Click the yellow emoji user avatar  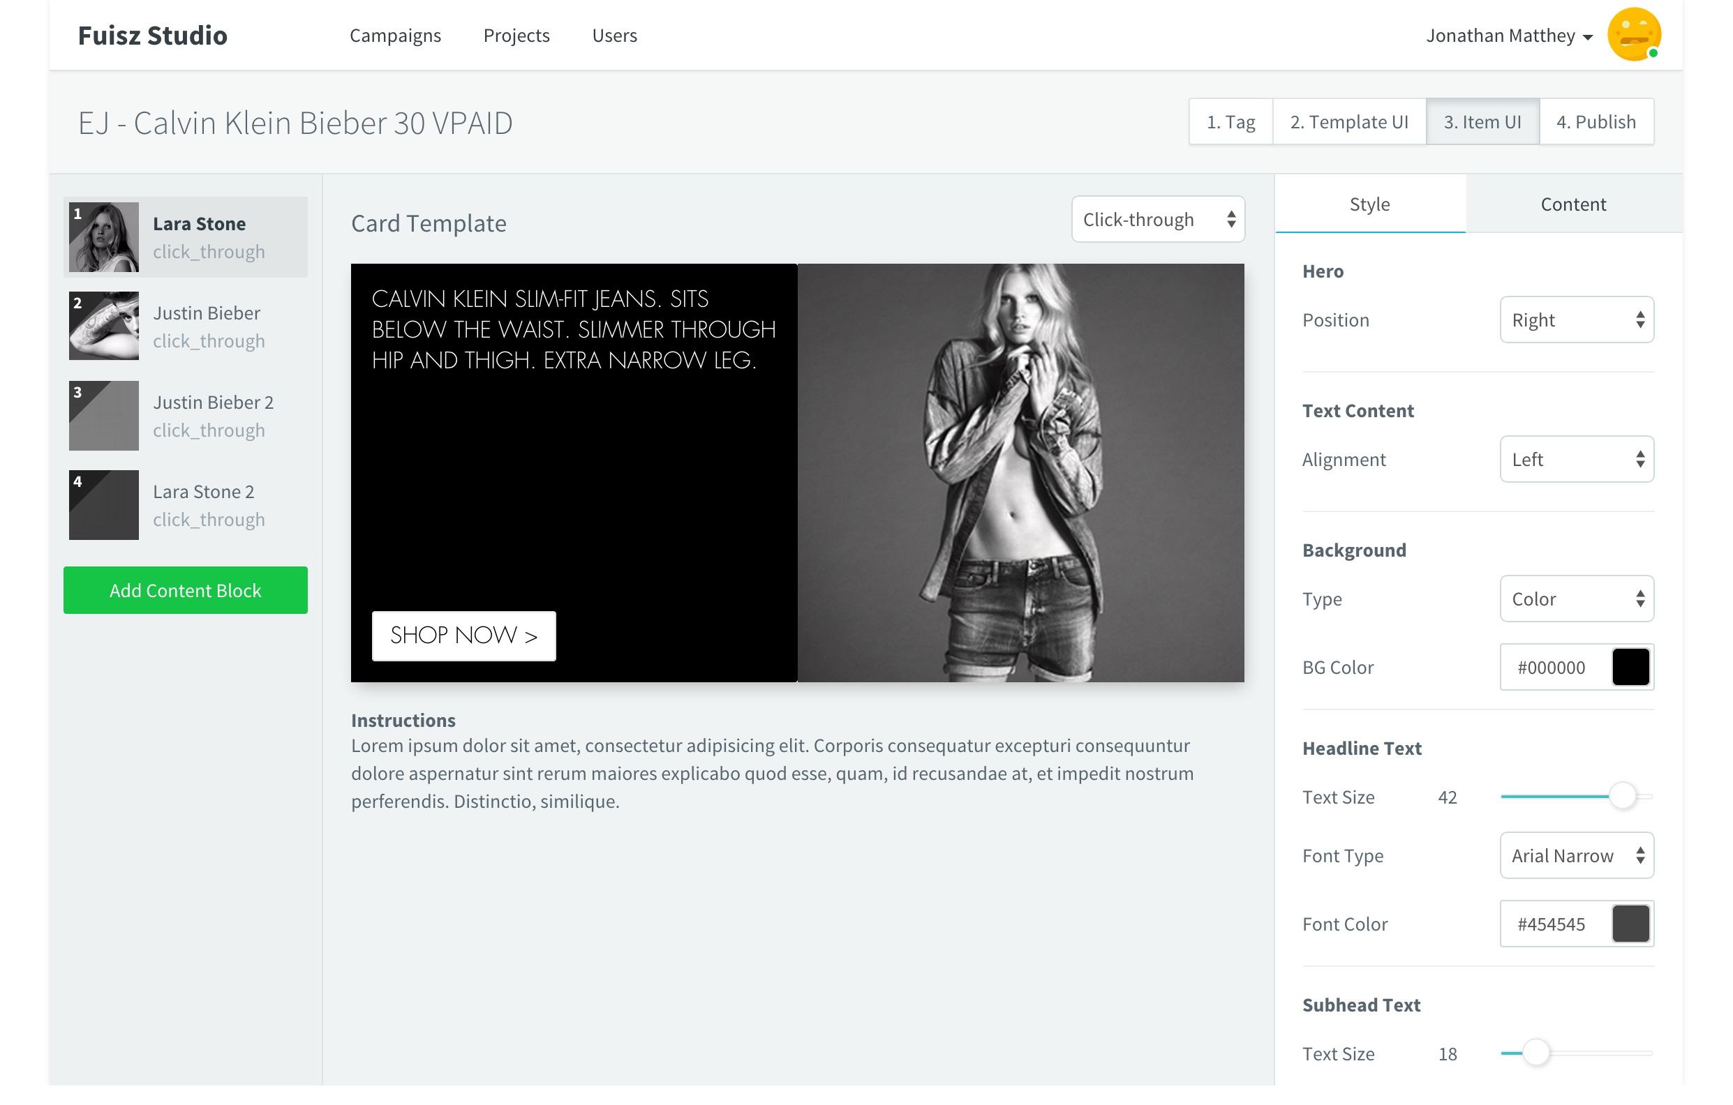1633,35
